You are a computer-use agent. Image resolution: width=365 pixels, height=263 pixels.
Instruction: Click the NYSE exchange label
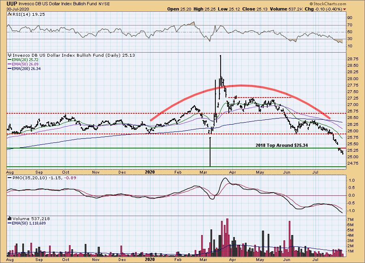click(104, 4)
